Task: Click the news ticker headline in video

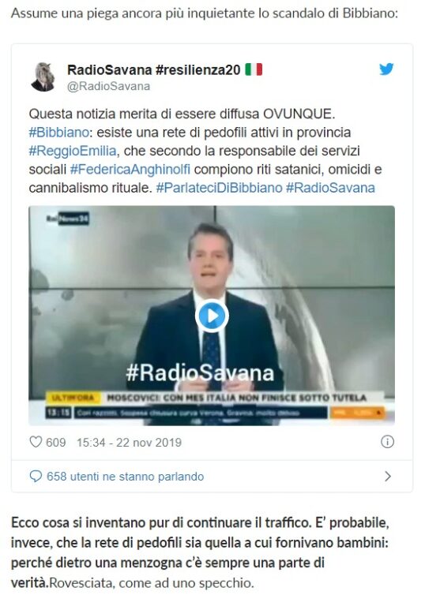Action: point(236,398)
